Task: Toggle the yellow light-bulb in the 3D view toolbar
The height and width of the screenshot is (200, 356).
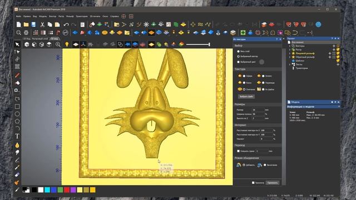Action: [67, 44]
